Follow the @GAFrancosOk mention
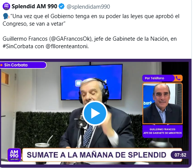The image size is (193, 168). 70,39
